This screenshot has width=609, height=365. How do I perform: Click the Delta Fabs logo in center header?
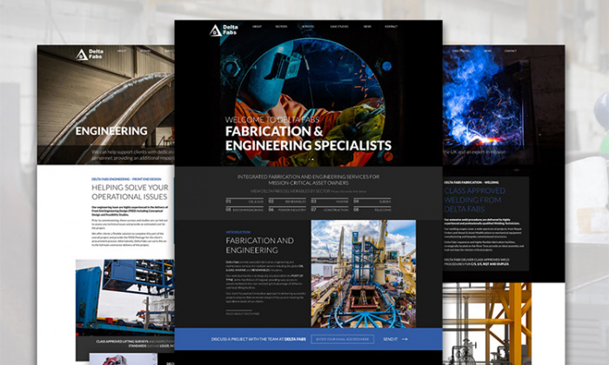coord(220,30)
